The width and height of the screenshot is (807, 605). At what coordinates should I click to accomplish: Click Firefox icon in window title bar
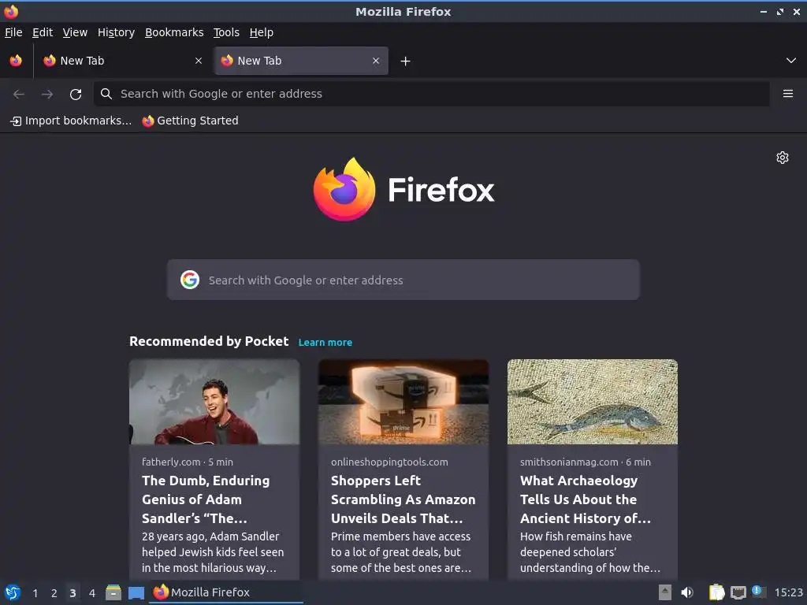11,11
